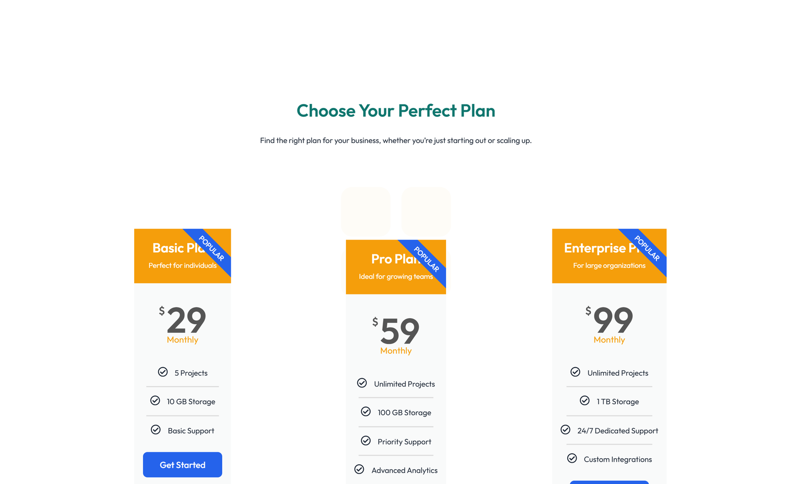Click the checkmark icon beside Advanced Analytics
The height and width of the screenshot is (484, 792).
click(359, 469)
